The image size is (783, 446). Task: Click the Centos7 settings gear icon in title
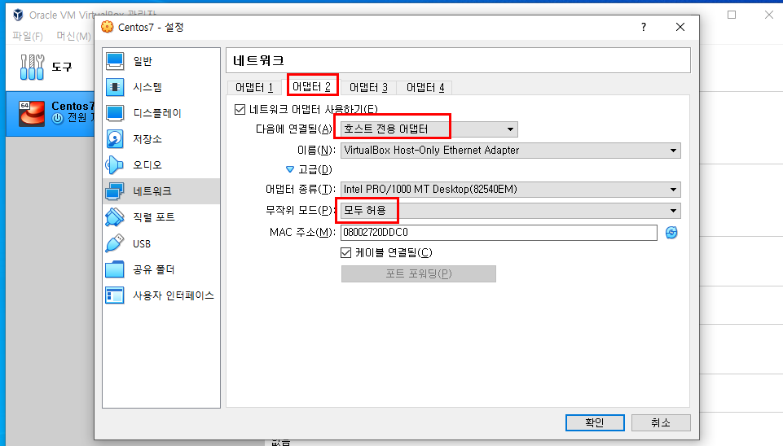point(108,27)
